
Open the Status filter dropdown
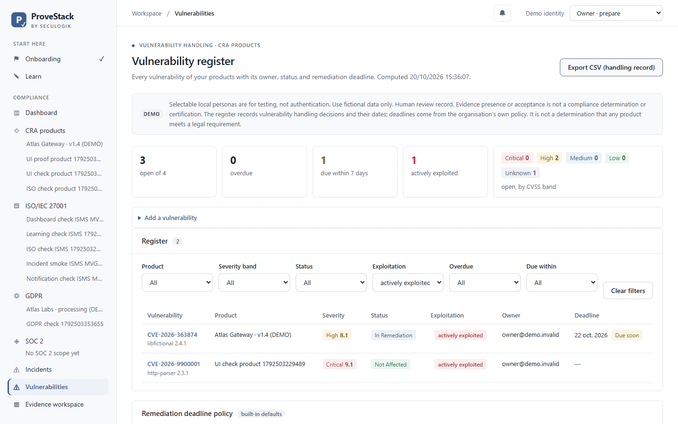(331, 283)
